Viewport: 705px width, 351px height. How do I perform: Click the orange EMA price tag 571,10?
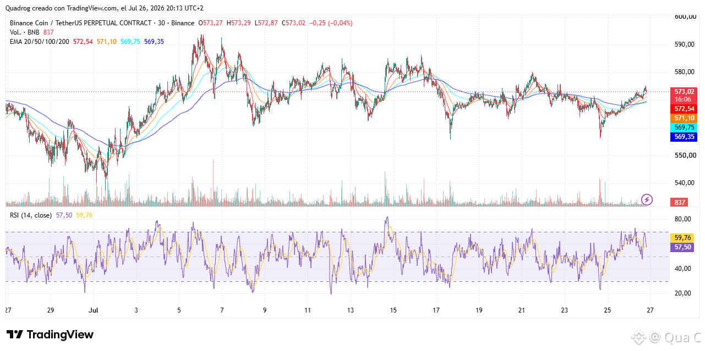tap(683, 118)
